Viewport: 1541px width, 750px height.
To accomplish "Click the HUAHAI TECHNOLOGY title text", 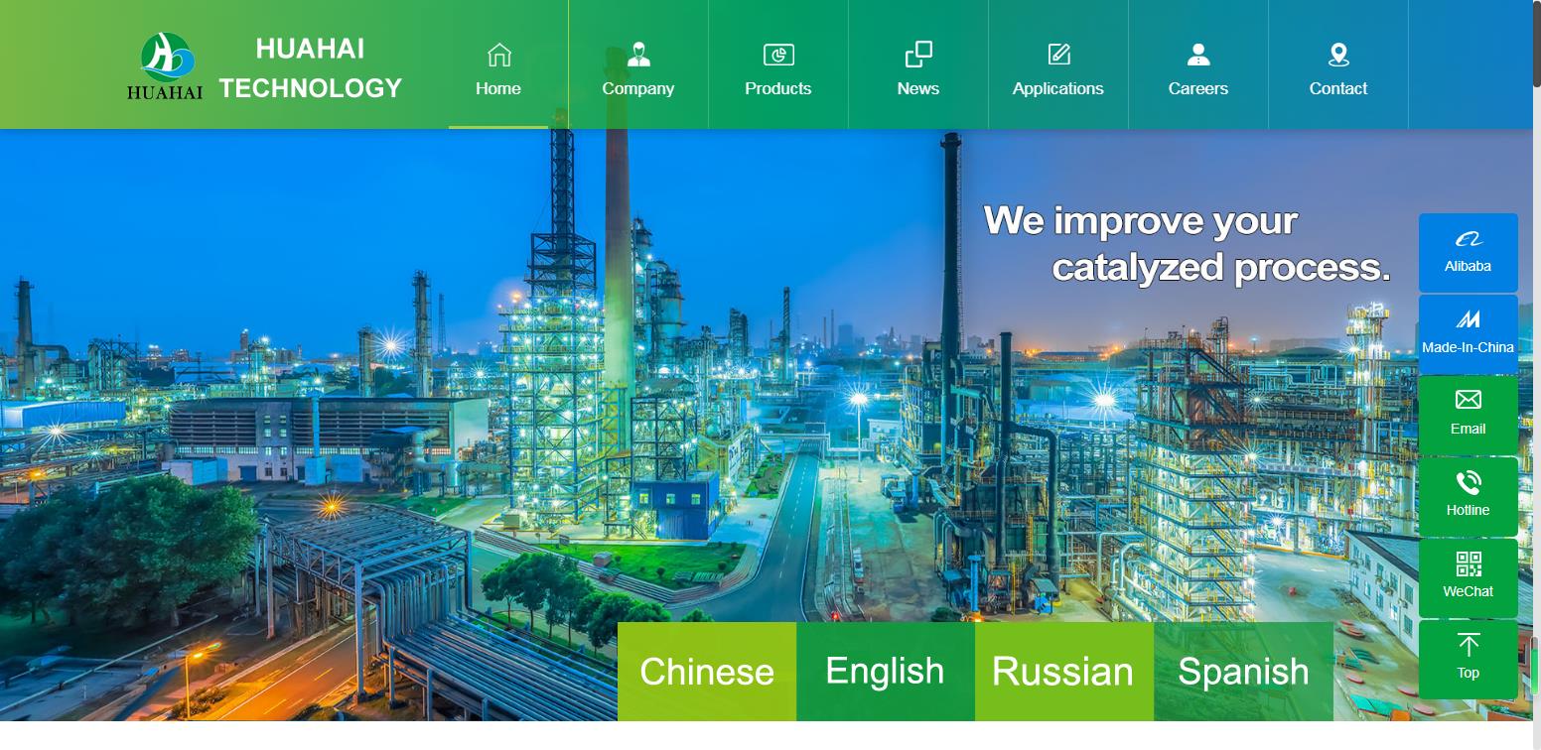I will [x=310, y=68].
